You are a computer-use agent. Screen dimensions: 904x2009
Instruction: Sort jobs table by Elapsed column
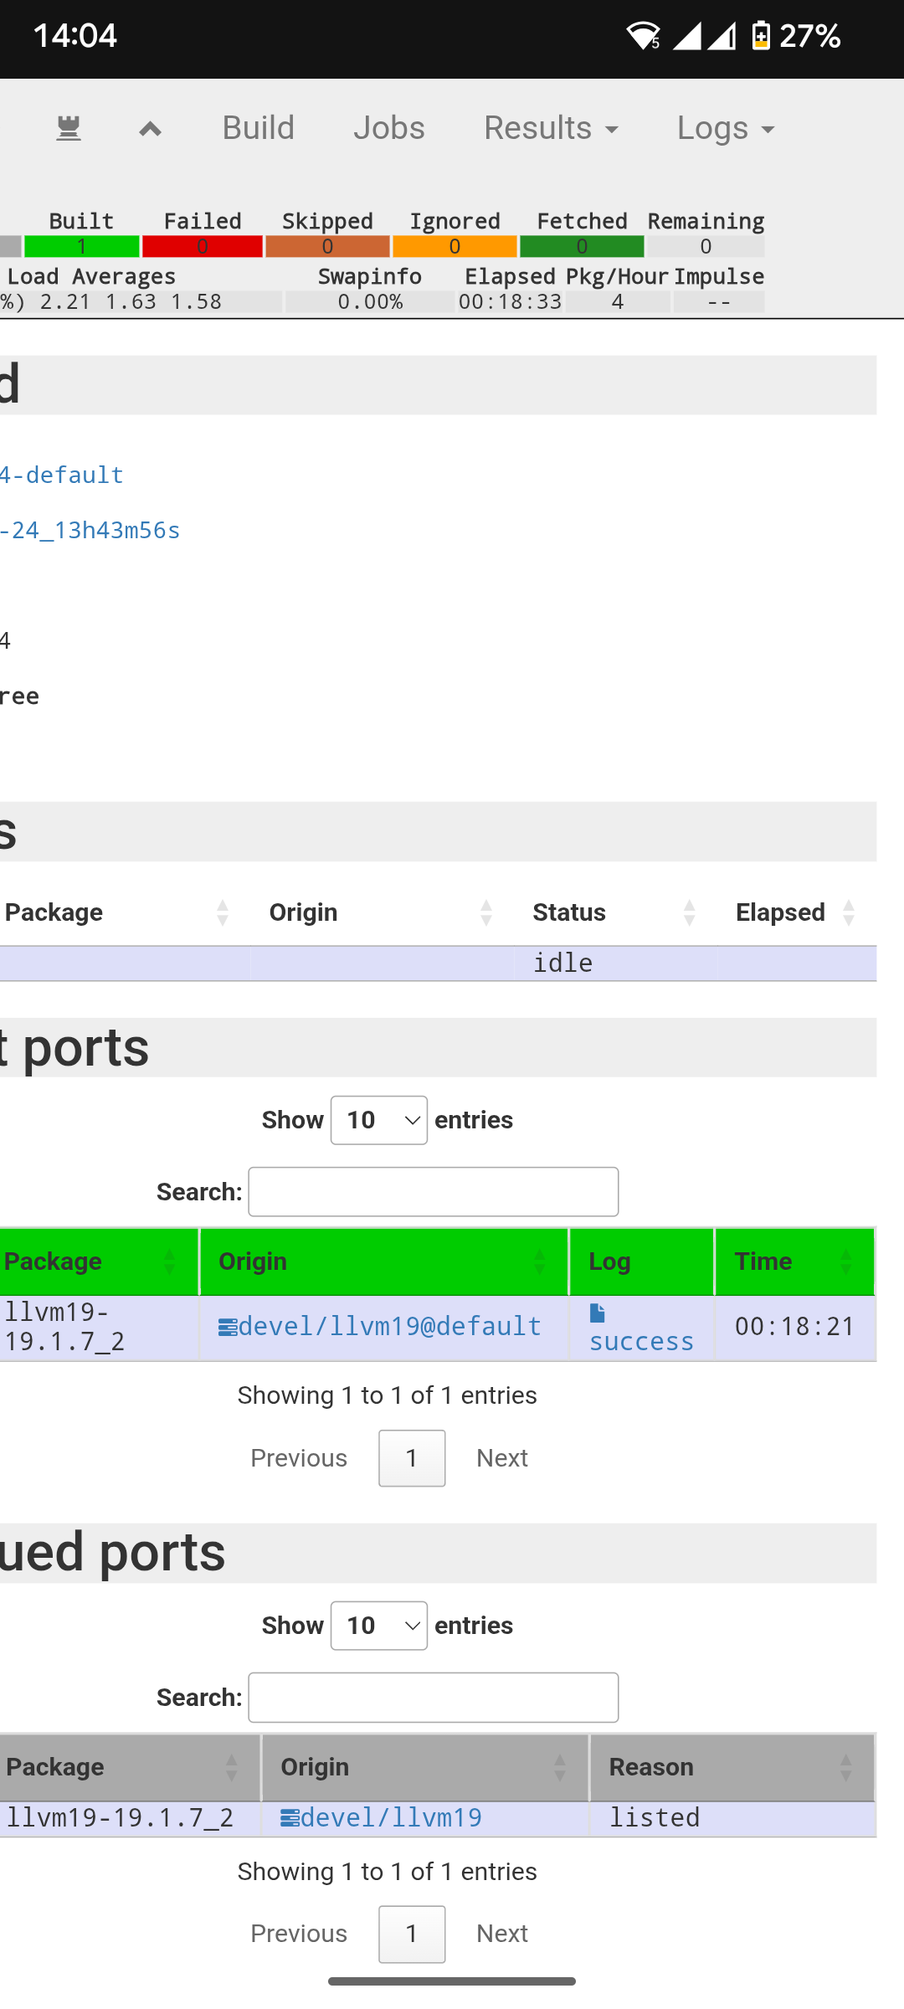(x=794, y=912)
